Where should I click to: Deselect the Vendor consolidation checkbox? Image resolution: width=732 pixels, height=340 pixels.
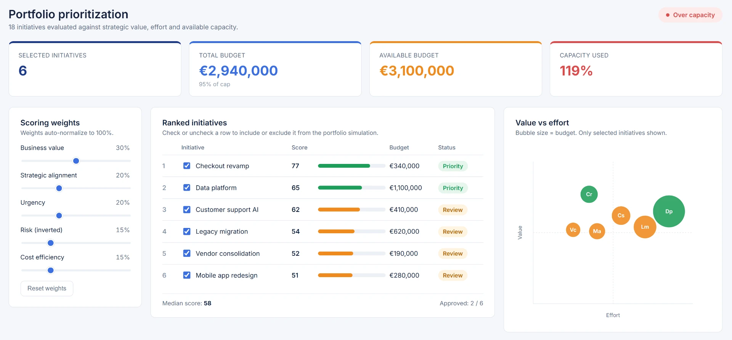click(187, 253)
